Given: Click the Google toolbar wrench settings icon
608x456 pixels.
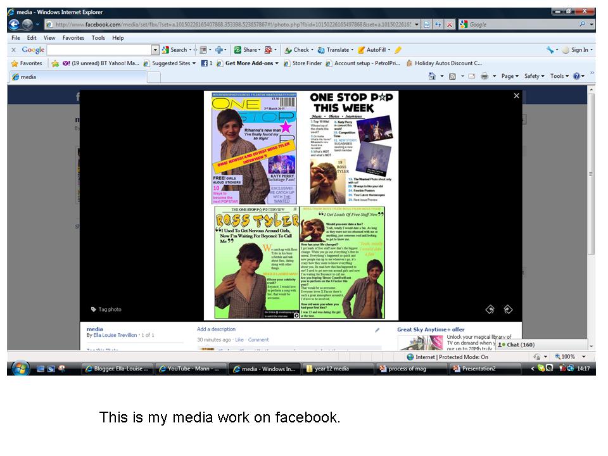Looking at the screenshot, I should click(x=550, y=49).
